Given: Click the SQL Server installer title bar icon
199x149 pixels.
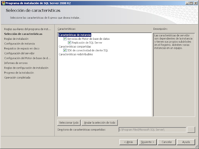Looking at the screenshot, I should [x=3, y=3].
